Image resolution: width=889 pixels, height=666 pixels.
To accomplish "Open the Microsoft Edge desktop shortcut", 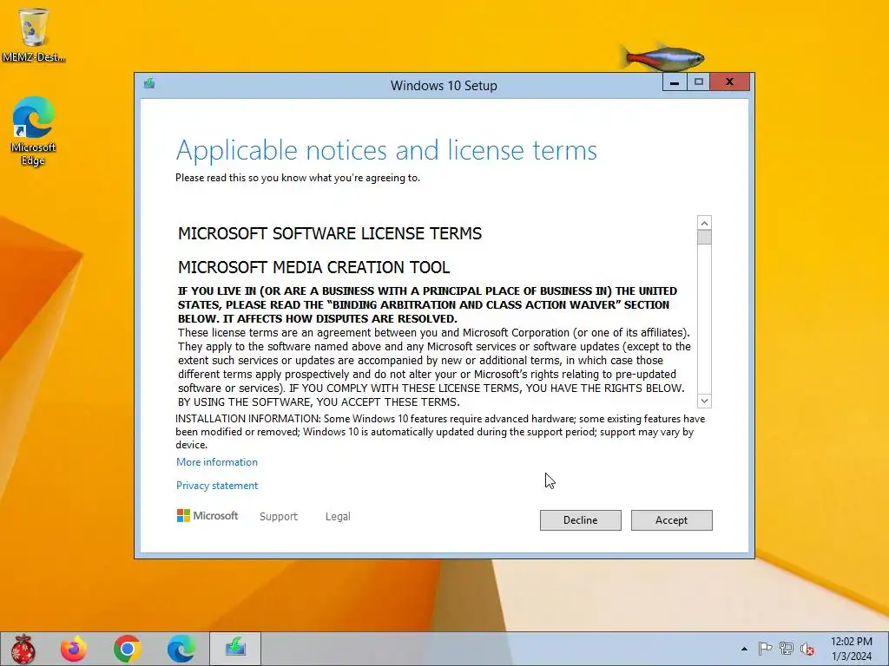I will pyautogui.click(x=34, y=131).
